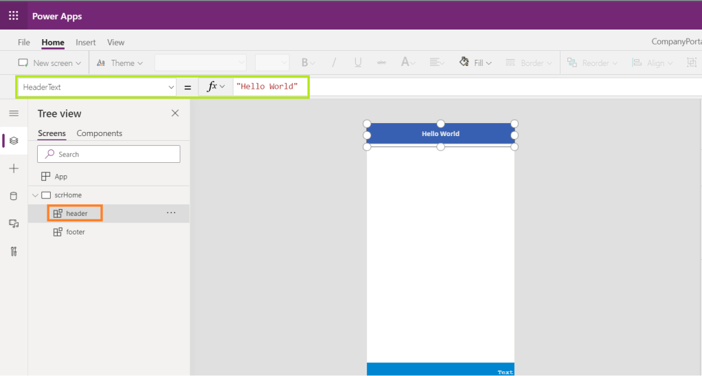The height and width of the screenshot is (376, 702).
Task: Close the Tree view panel
Action: pyautogui.click(x=175, y=113)
